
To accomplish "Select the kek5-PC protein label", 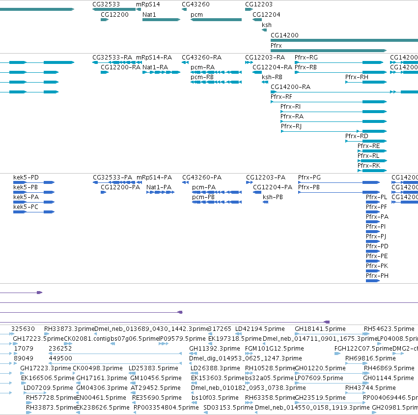I will point(26,207).
